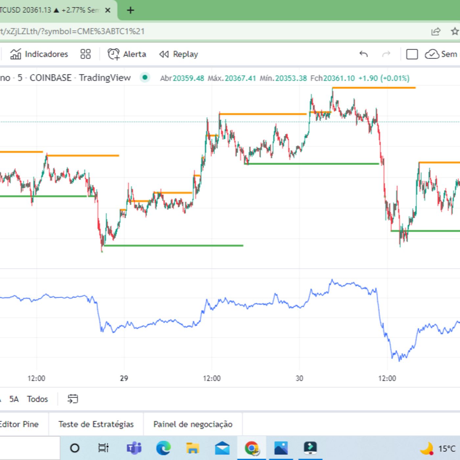This screenshot has width=460, height=460.
Task: Open the go-to-date calendar icon
Action: tap(73, 399)
